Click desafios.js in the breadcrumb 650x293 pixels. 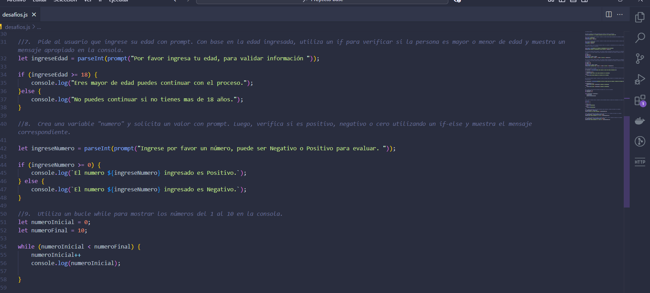coord(18,27)
